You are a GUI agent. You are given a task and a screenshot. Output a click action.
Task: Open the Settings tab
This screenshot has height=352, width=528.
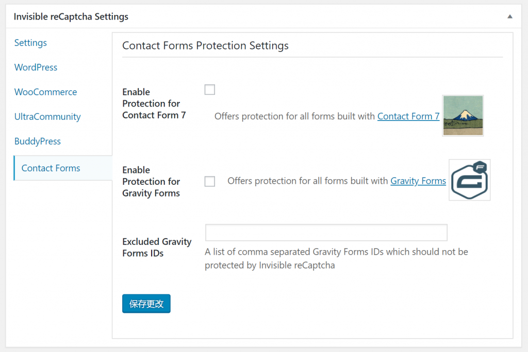(x=30, y=43)
